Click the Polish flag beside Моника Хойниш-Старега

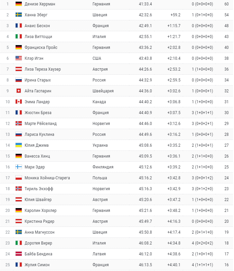pos(19,178)
